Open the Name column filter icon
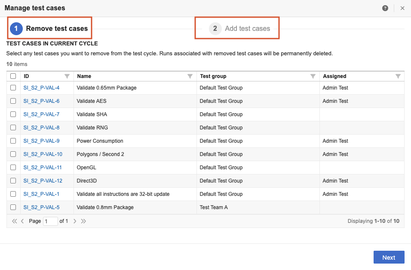411x270 pixels. [x=190, y=76]
